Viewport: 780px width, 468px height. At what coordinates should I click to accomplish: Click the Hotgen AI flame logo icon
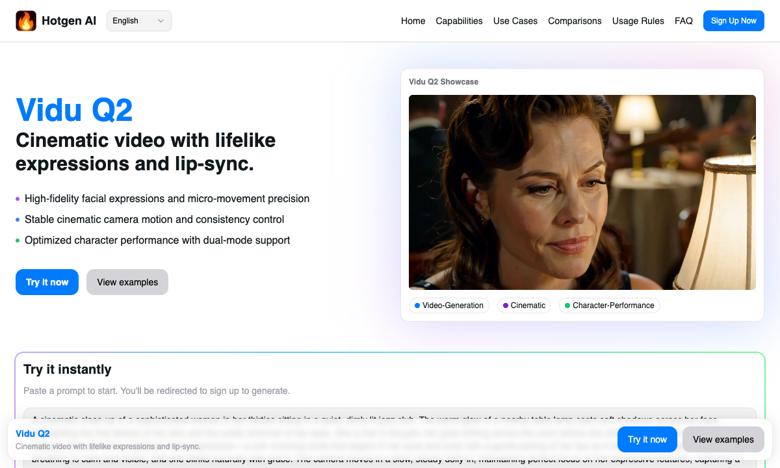coord(26,20)
